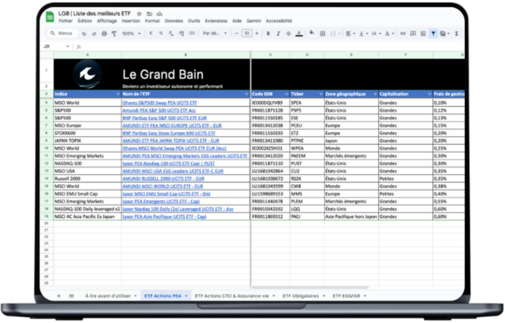Toggle bold formatting
This screenshot has height=323, width=505.
(x=268, y=33)
